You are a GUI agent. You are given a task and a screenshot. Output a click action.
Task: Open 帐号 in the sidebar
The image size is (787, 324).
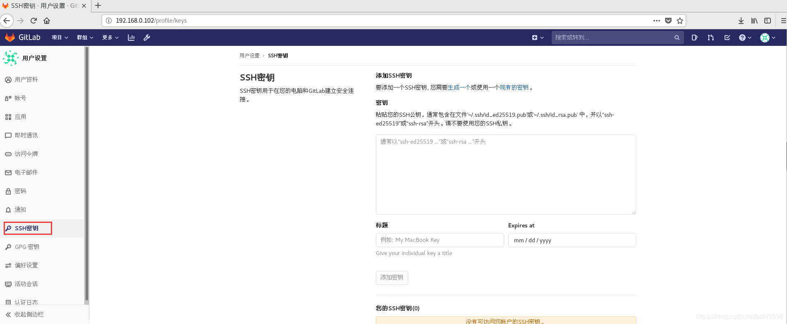[x=42, y=98]
